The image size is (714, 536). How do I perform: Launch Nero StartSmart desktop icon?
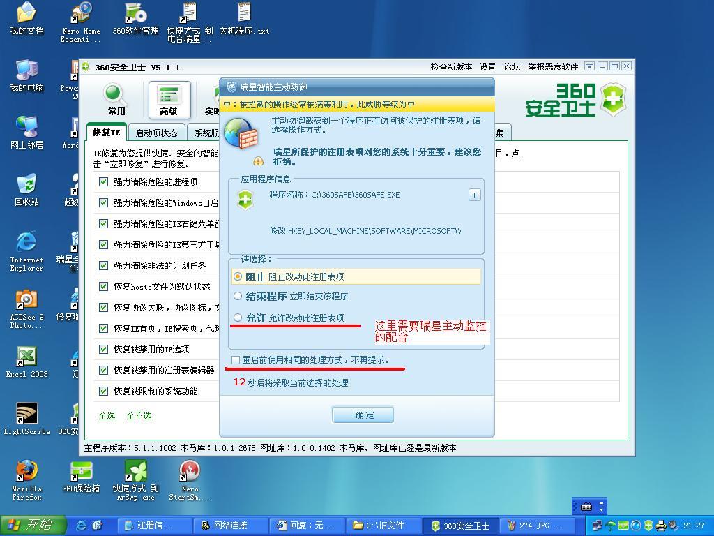pos(190,480)
